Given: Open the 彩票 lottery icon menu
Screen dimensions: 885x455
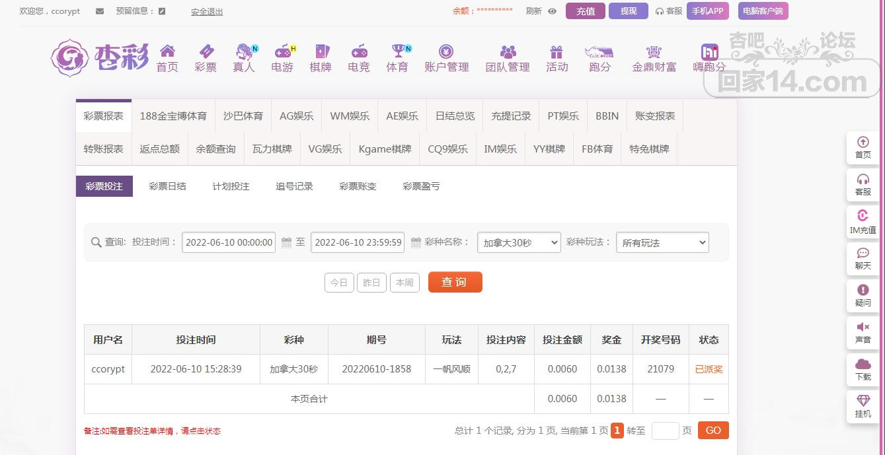Looking at the screenshot, I should [206, 52].
